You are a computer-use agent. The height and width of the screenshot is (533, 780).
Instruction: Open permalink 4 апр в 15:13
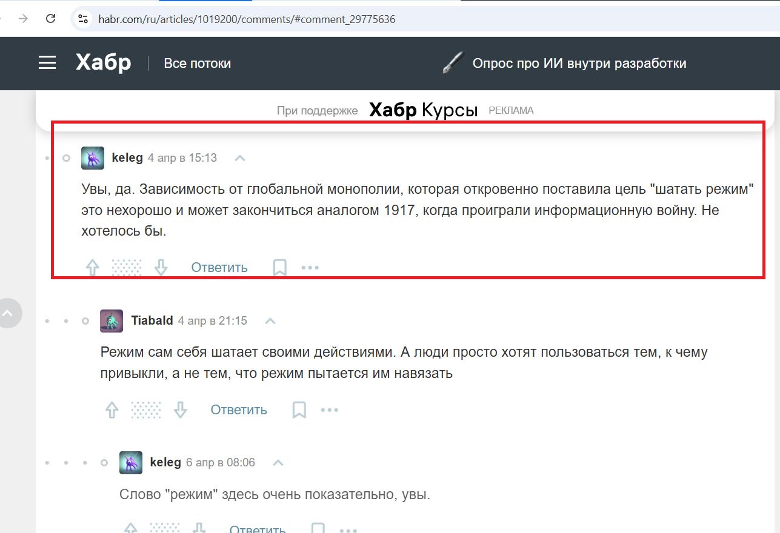(x=182, y=158)
